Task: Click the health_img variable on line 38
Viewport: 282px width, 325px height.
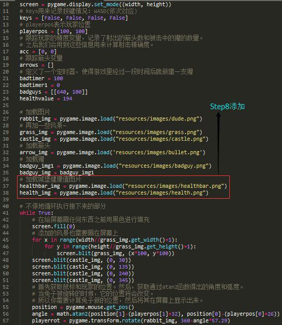Action: point(35,193)
